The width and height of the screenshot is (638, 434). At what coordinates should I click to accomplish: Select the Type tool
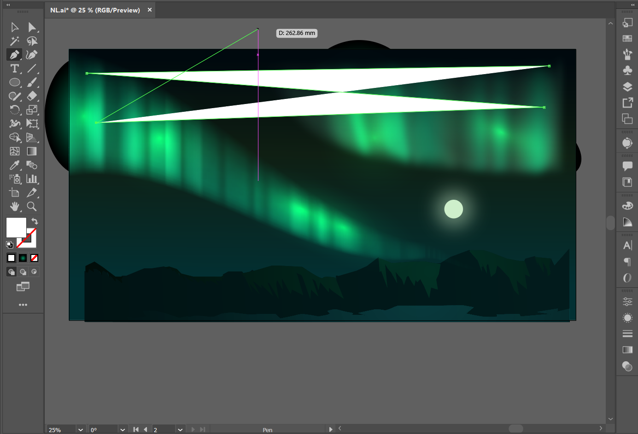[15, 69]
